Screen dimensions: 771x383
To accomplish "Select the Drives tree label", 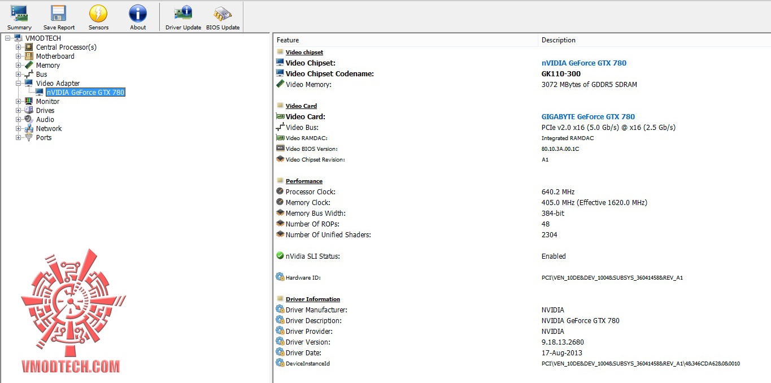I will [45, 110].
